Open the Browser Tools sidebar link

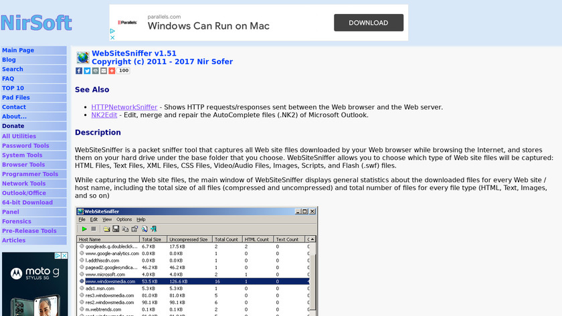(23, 165)
